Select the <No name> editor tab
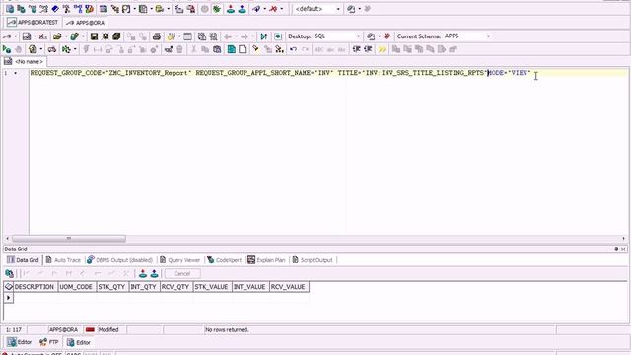Screen dimensions: 631x355 coord(24,61)
